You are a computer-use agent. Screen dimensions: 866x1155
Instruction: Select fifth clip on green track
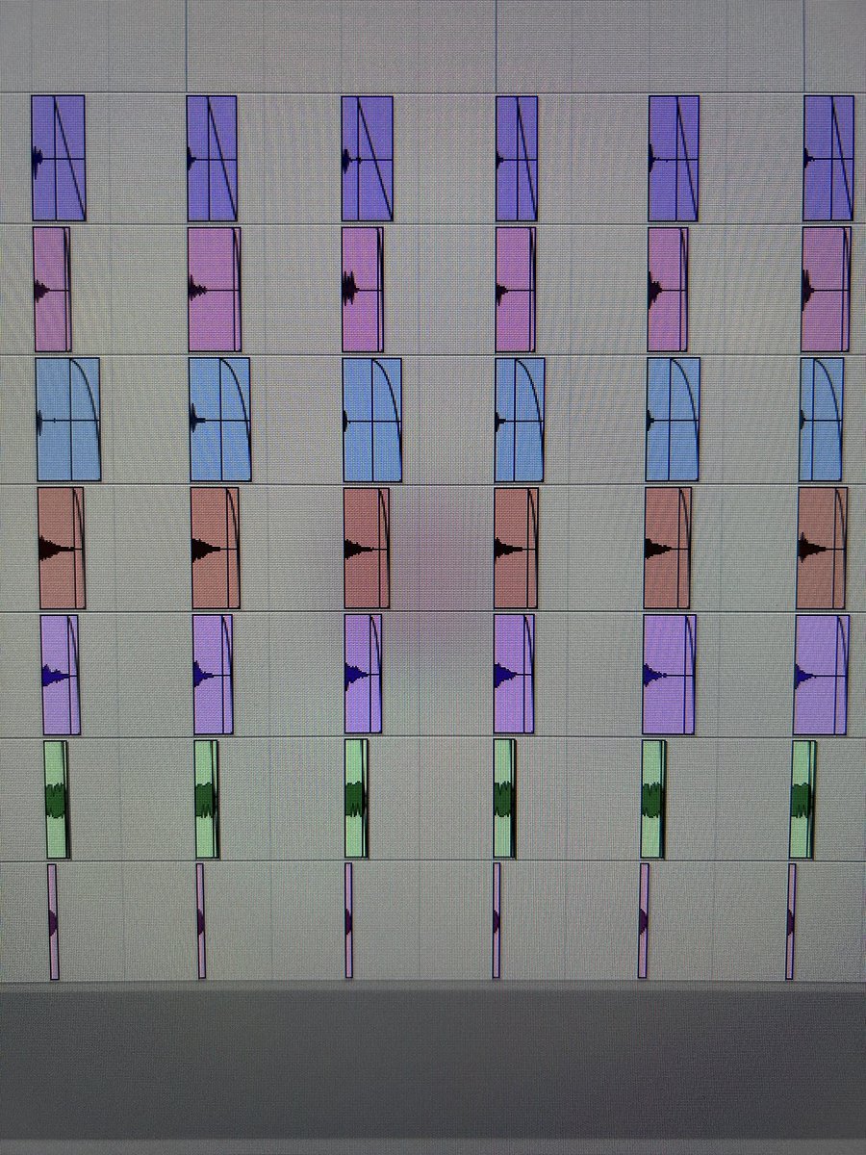pos(653,799)
